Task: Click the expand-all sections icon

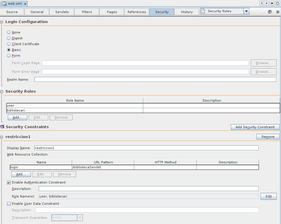Action: 278,12
